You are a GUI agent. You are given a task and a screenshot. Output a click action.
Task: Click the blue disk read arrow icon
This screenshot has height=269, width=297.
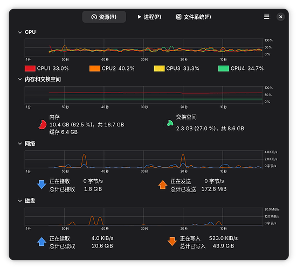click(42, 242)
